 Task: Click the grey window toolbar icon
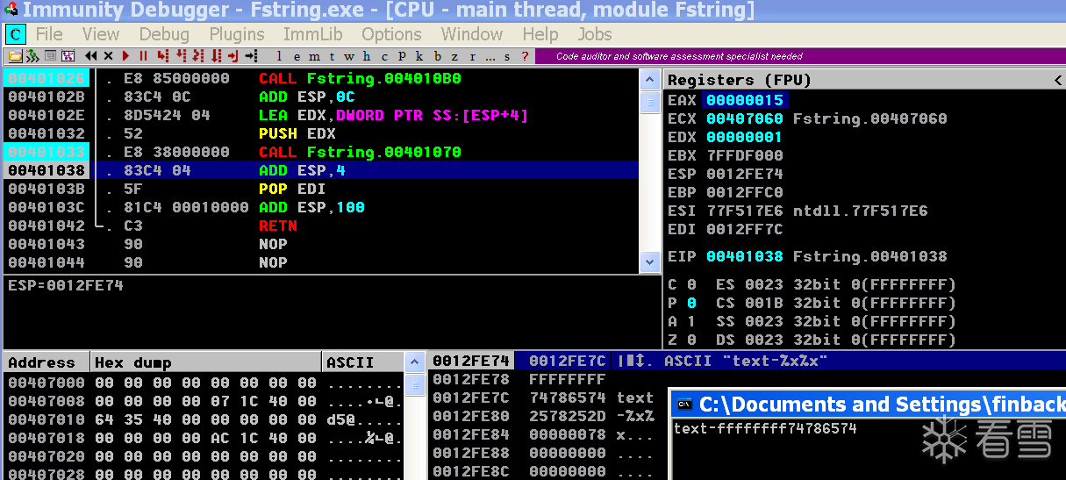click(x=50, y=56)
